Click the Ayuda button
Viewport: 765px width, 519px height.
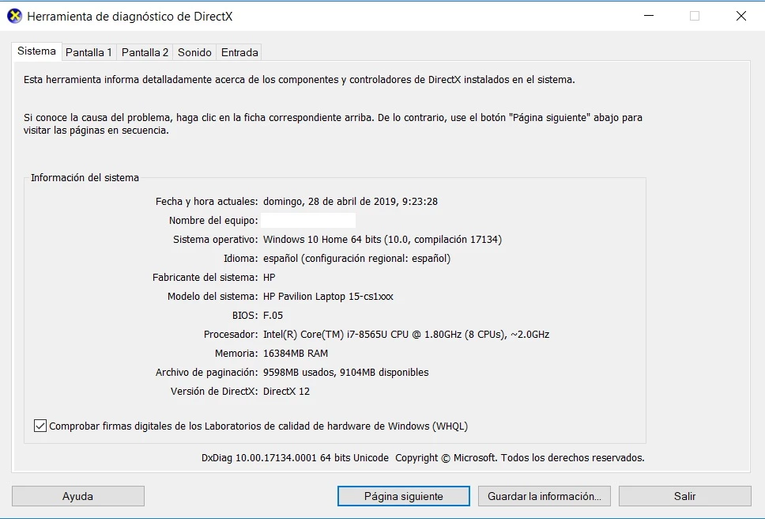[78, 496]
